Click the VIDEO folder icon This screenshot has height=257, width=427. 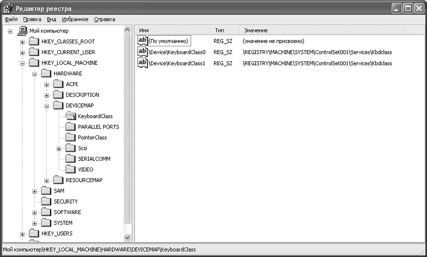70,169
